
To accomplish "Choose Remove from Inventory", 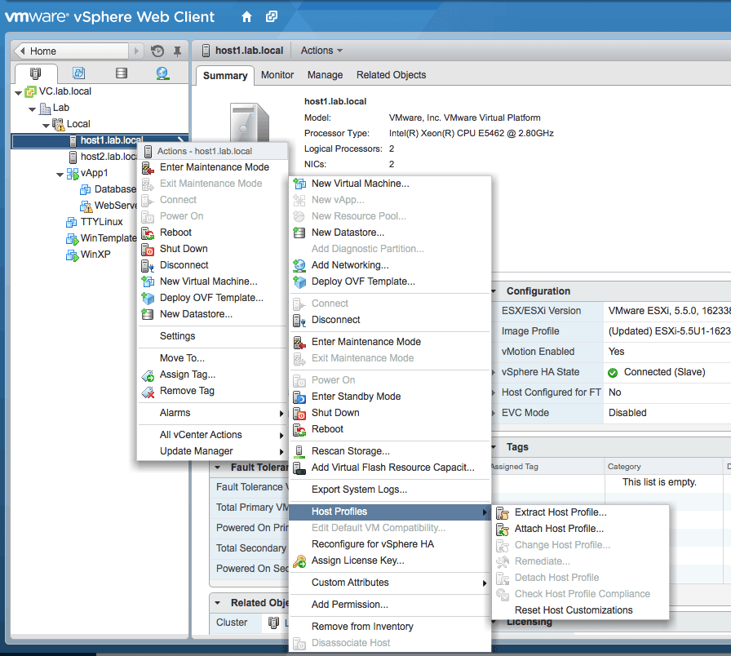I will click(x=390, y=626).
